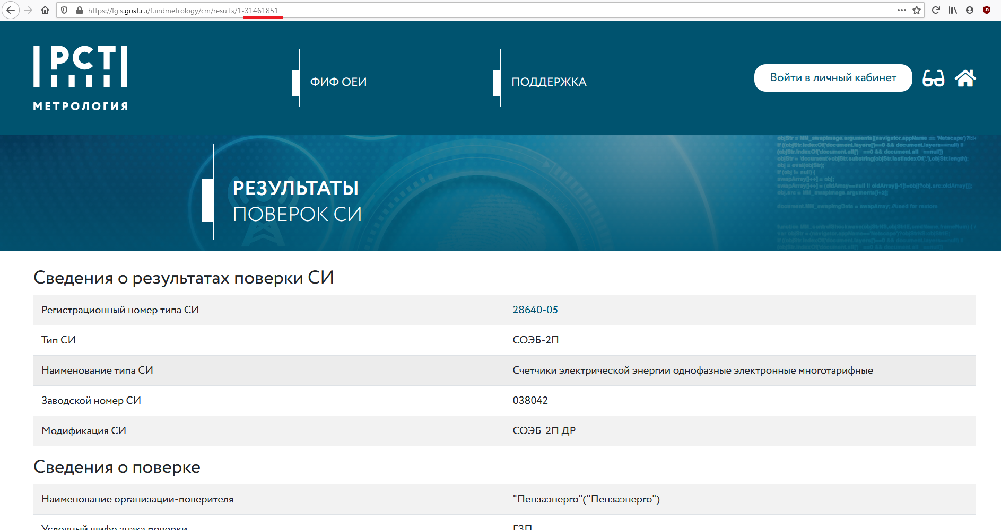Show site security padlock information
Screen dimensions: 1001x530
[80, 10]
